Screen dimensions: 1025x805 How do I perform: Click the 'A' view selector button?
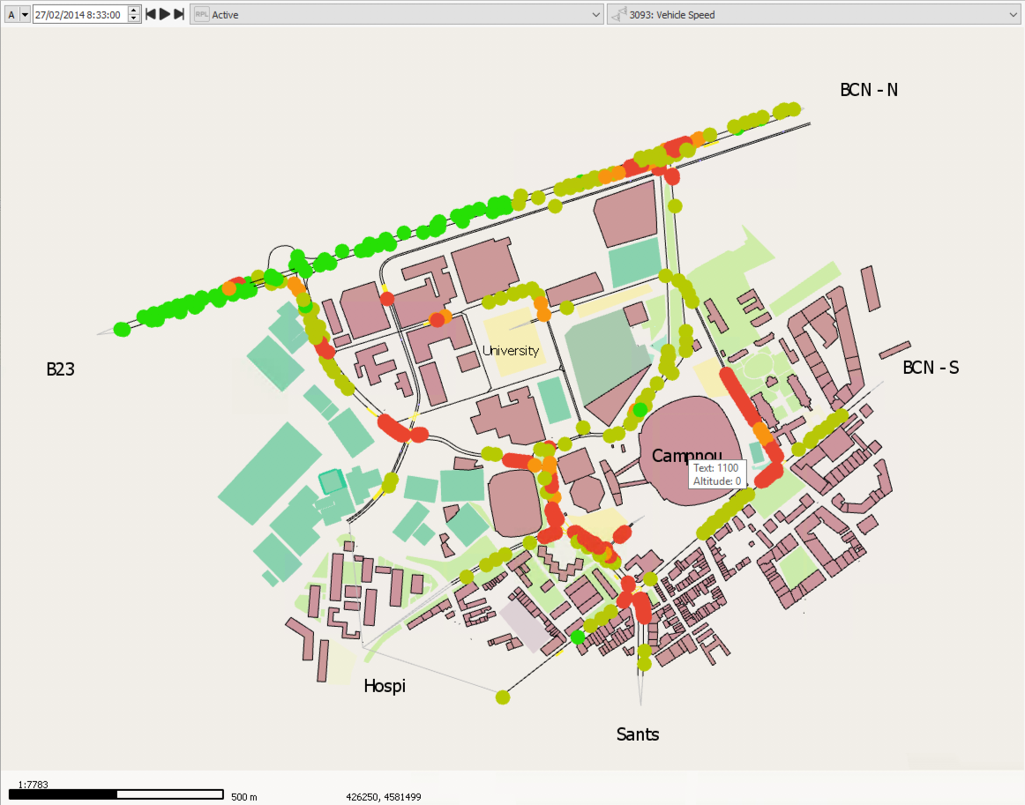click(x=11, y=14)
